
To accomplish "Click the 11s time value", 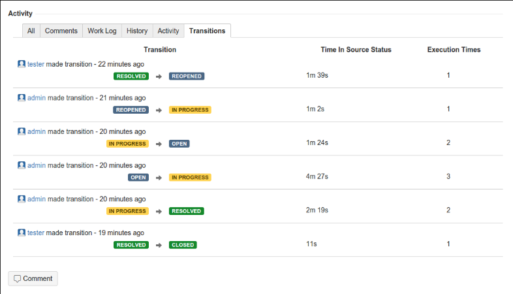I will pyautogui.click(x=311, y=244).
